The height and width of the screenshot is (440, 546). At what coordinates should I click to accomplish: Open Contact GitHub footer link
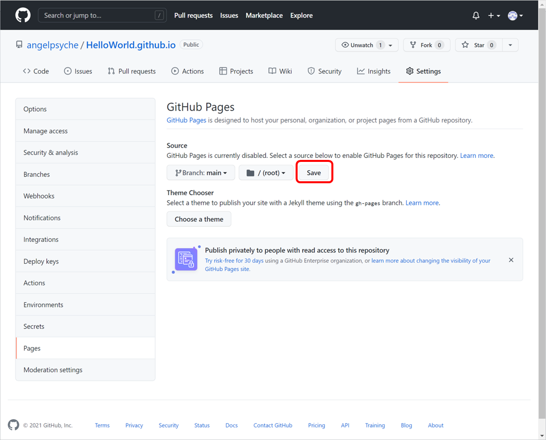click(273, 426)
